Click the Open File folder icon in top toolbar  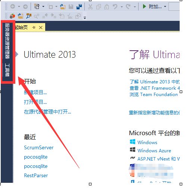click(x=63, y=6)
